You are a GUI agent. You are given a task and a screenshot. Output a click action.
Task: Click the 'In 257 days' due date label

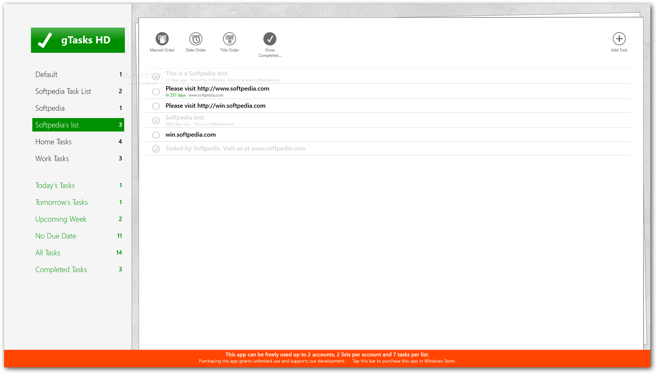pos(175,95)
